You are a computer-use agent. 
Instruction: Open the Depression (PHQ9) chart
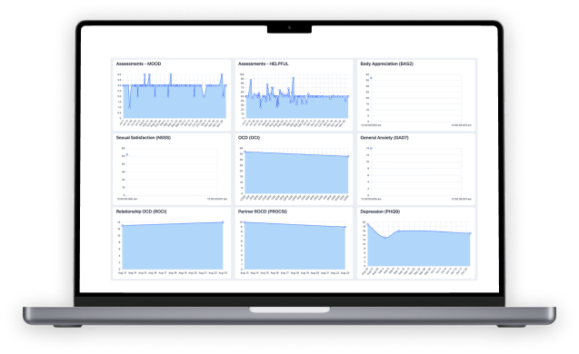[416, 243]
